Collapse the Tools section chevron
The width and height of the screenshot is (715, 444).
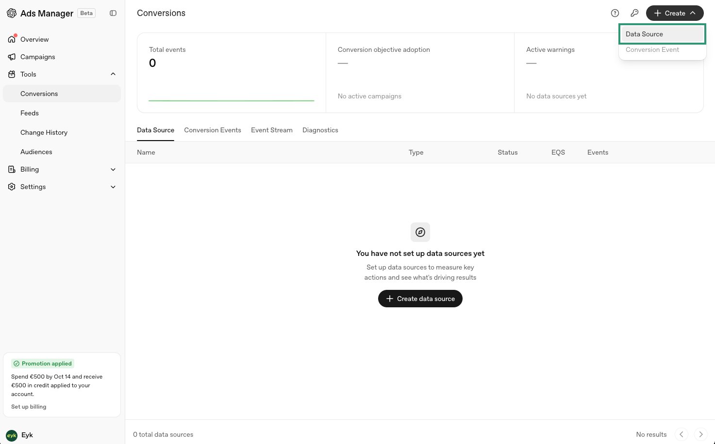113,74
